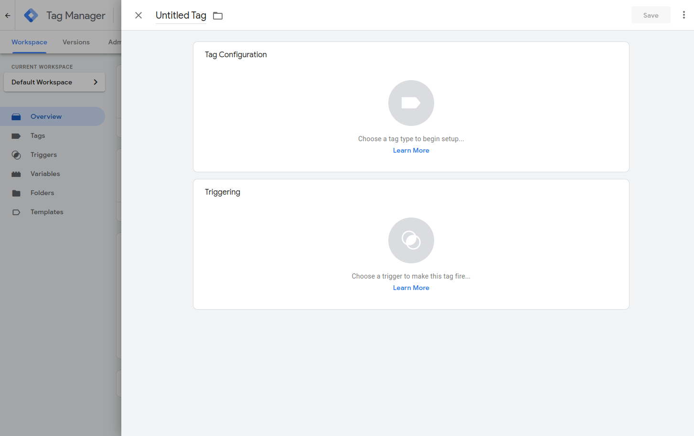This screenshot has height=436, width=694.
Task: Open Learn More under Triggering
Action: coord(411,288)
